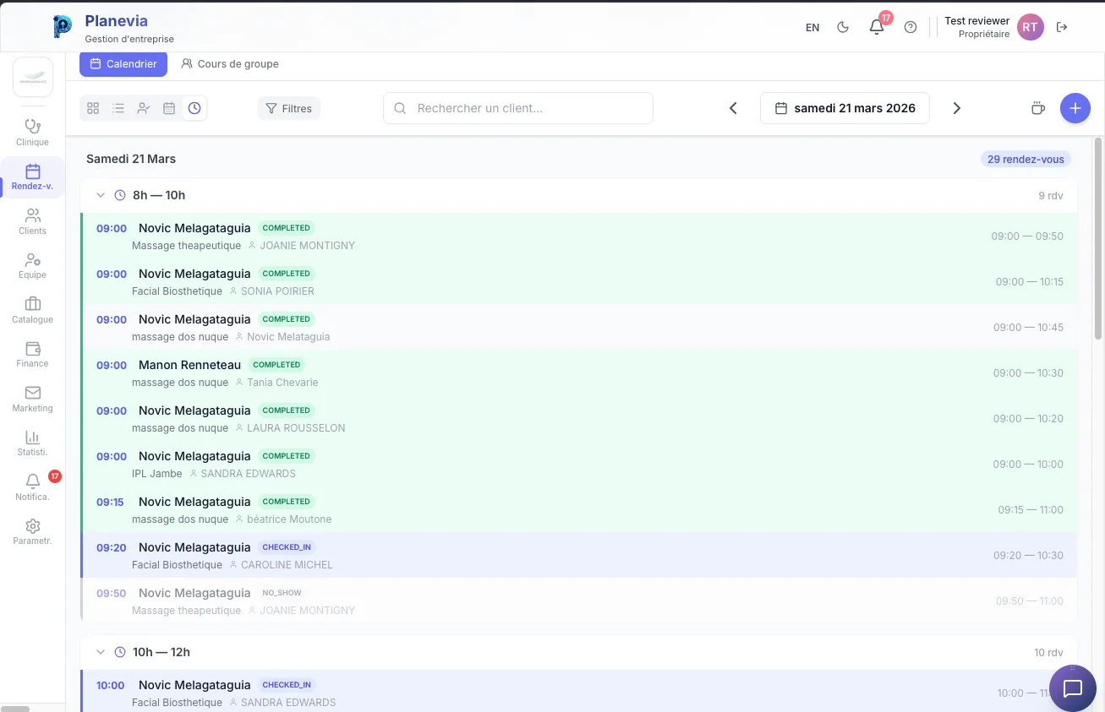Click the Samedi 21 Mars heading
The width and height of the screenshot is (1105, 712).
[131, 159]
